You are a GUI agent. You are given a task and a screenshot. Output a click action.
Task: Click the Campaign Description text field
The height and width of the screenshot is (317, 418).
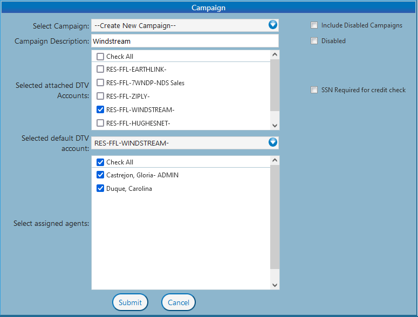coord(184,41)
